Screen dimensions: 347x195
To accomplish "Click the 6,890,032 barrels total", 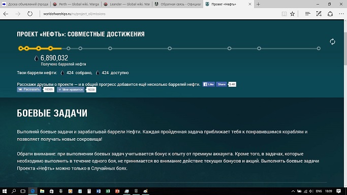I will tap(54, 58).
